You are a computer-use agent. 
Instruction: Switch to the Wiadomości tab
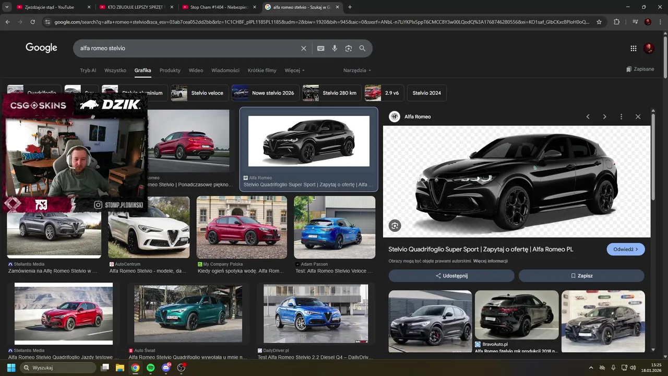pyautogui.click(x=225, y=70)
